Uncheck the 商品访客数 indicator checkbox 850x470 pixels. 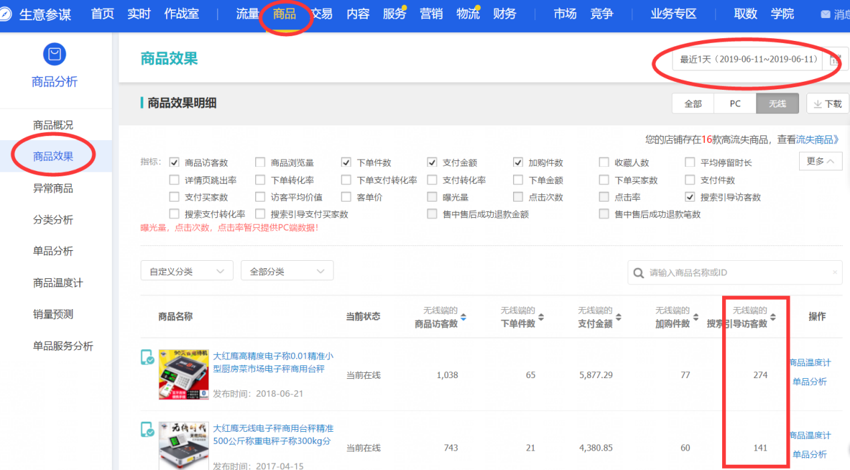click(x=174, y=162)
